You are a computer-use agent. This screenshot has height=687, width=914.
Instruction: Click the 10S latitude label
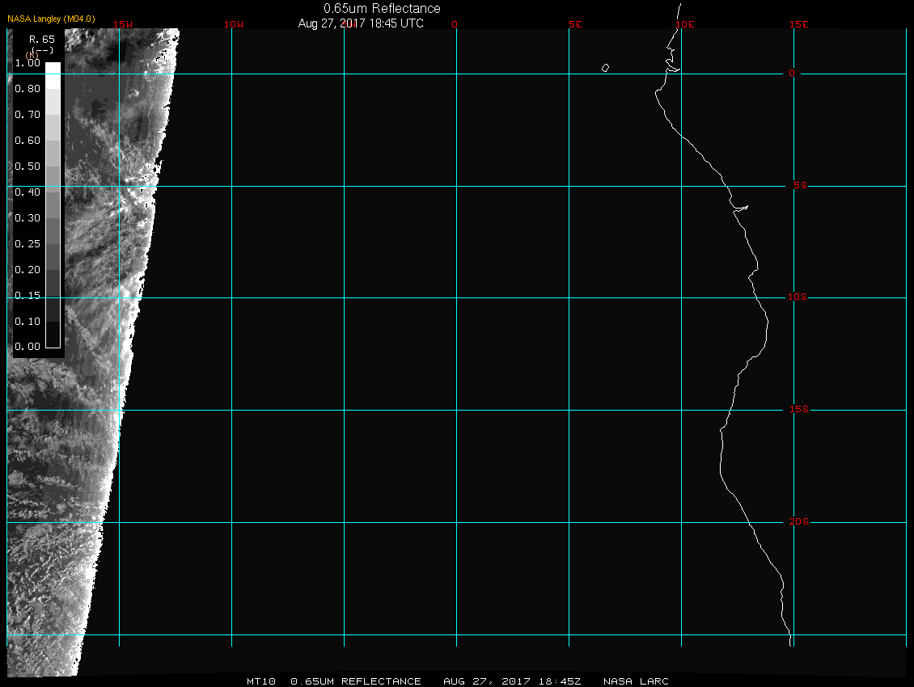pos(798,297)
